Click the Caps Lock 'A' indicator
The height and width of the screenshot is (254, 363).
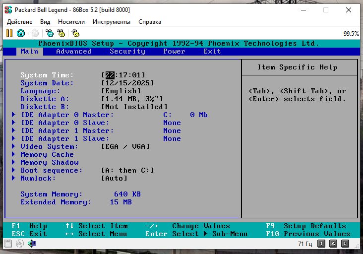(x=333, y=244)
